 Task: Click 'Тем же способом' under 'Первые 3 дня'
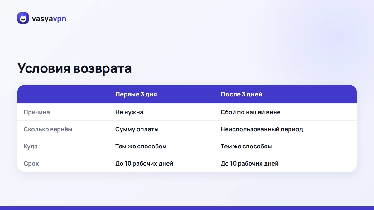click(141, 146)
